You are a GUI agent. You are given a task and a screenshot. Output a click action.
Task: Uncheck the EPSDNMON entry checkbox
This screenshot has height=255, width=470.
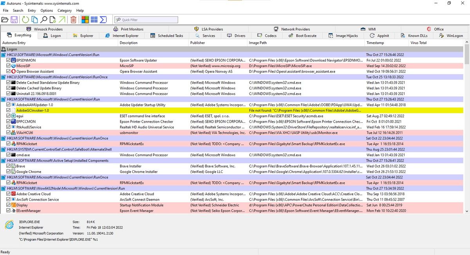coord(9,61)
